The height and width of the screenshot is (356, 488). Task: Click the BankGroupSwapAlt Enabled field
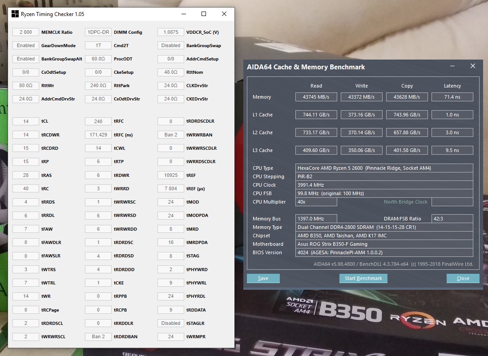[x=26, y=59]
